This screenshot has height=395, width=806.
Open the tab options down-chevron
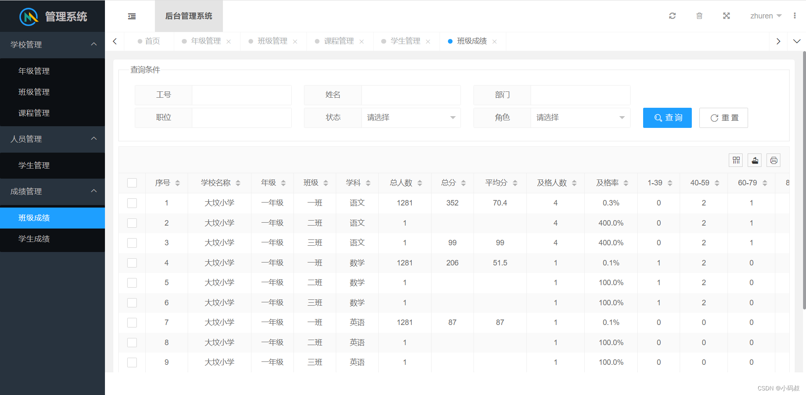[x=797, y=41]
